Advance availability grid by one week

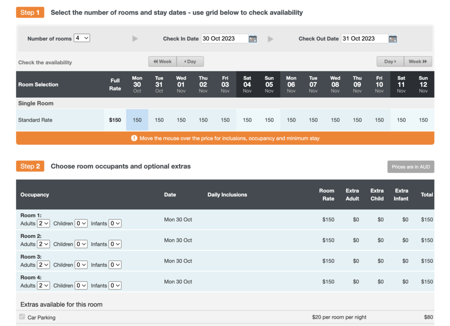pyautogui.click(x=418, y=62)
